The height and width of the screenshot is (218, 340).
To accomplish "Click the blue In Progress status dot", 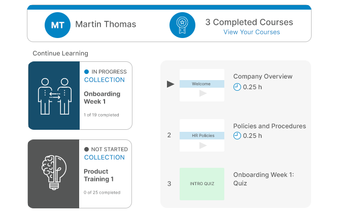I will 86,71.
